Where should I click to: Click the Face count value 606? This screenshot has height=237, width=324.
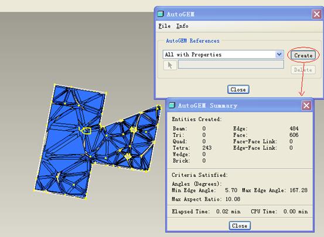tap(294, 135)
